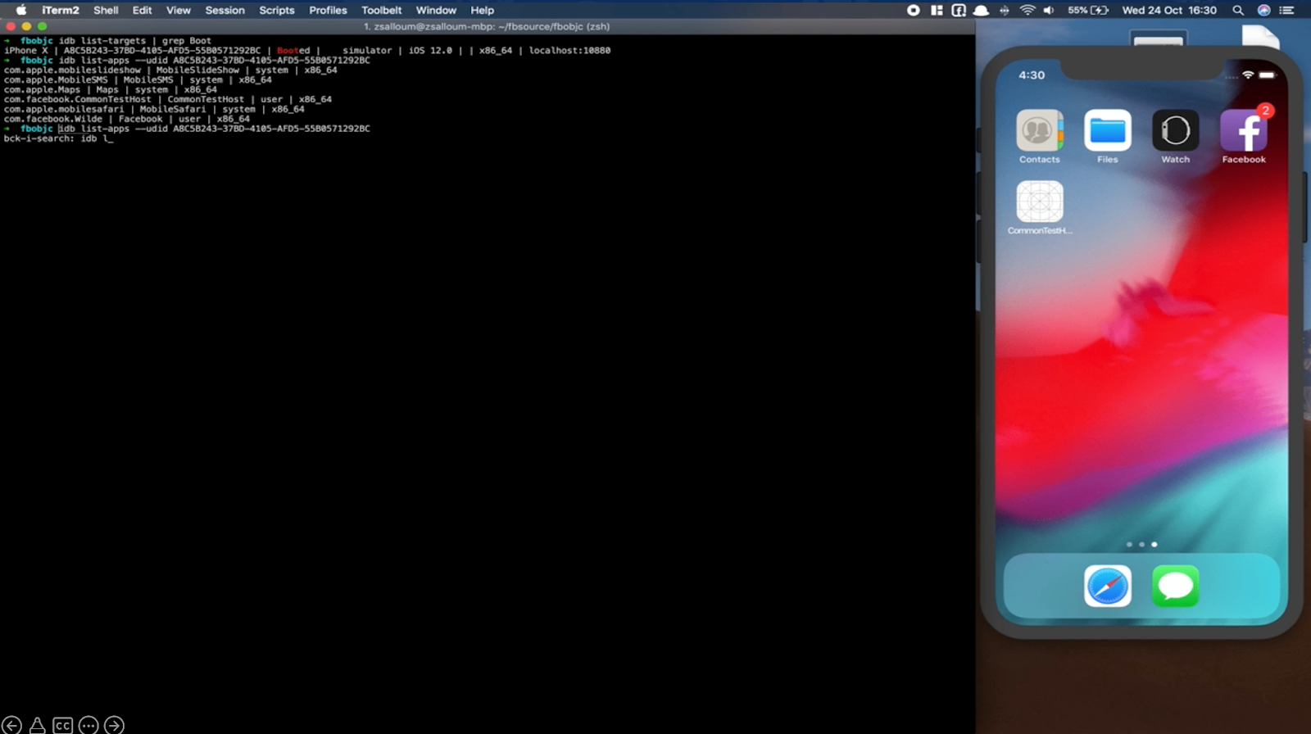Click the battery status indicator
The width and height of the screenshot is (1311, 734).
(1088, 11)
